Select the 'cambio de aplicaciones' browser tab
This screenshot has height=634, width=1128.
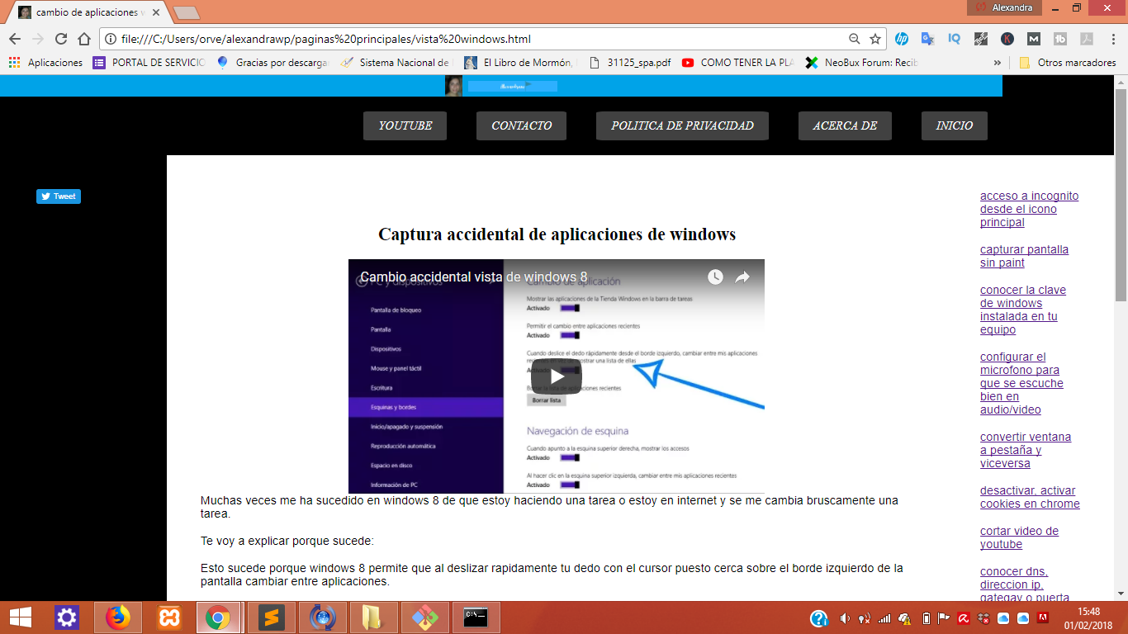88,12
